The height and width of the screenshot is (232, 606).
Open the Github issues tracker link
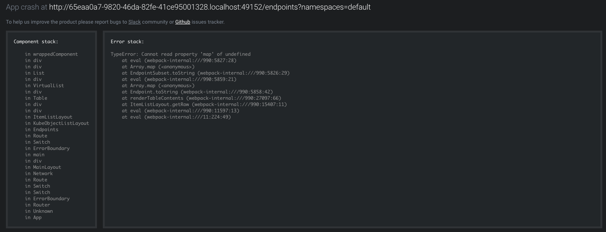[182, 22]
